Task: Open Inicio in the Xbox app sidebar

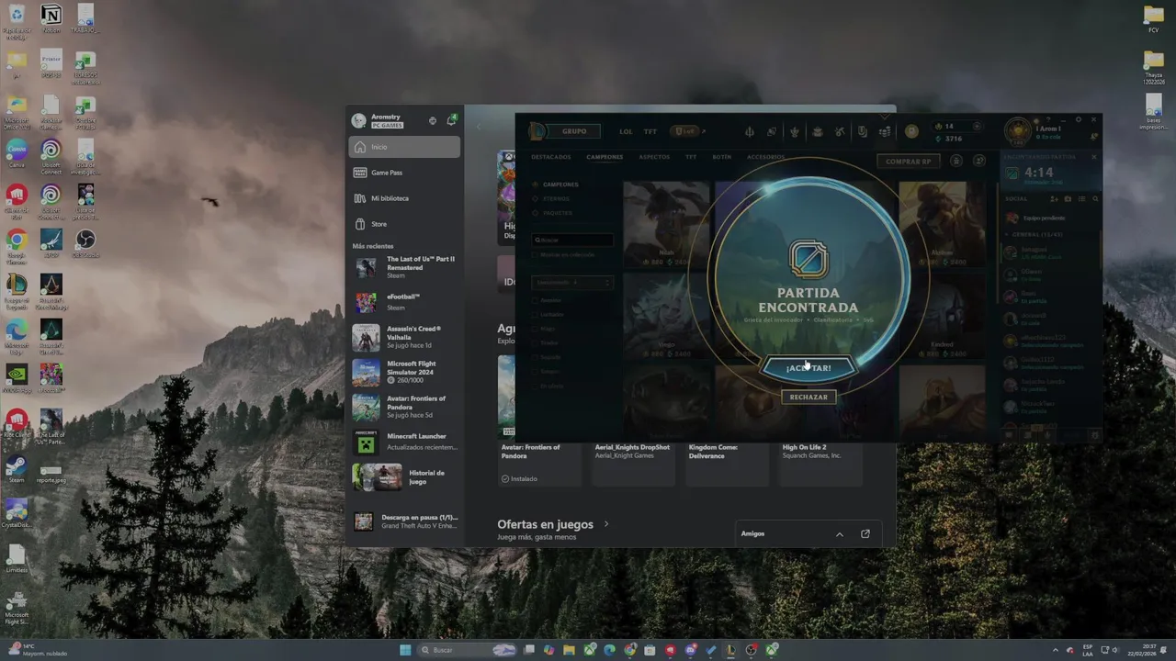Action: pos(404,147)
